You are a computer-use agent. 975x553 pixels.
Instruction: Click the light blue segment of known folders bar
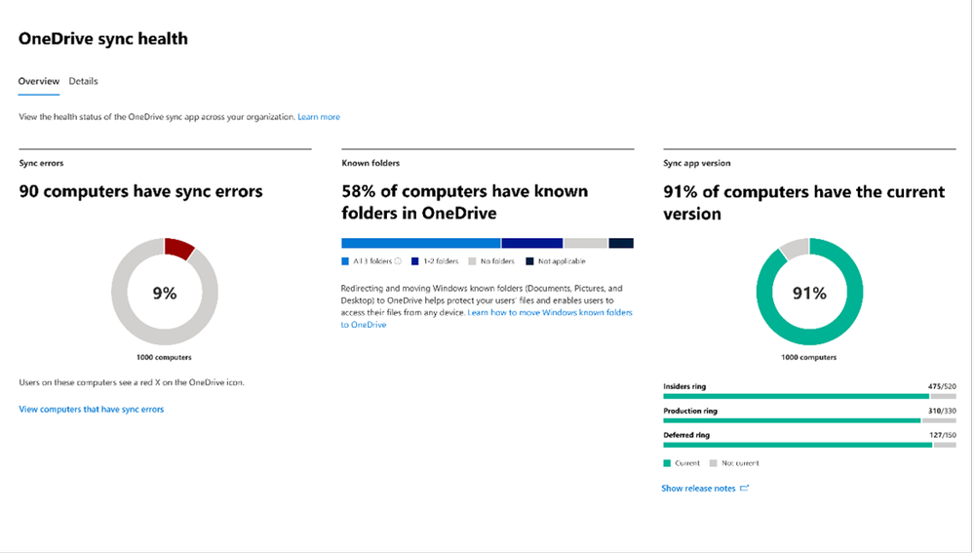tap(420, 243)
